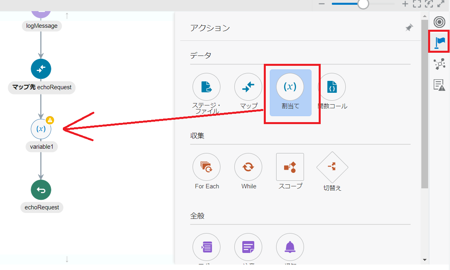Select the variable1 assign node circle

tap(41, 129)
